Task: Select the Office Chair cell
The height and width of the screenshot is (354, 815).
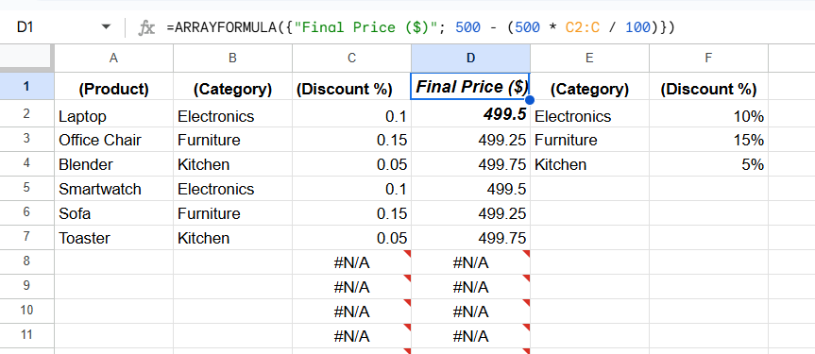Action: [114, 140]
